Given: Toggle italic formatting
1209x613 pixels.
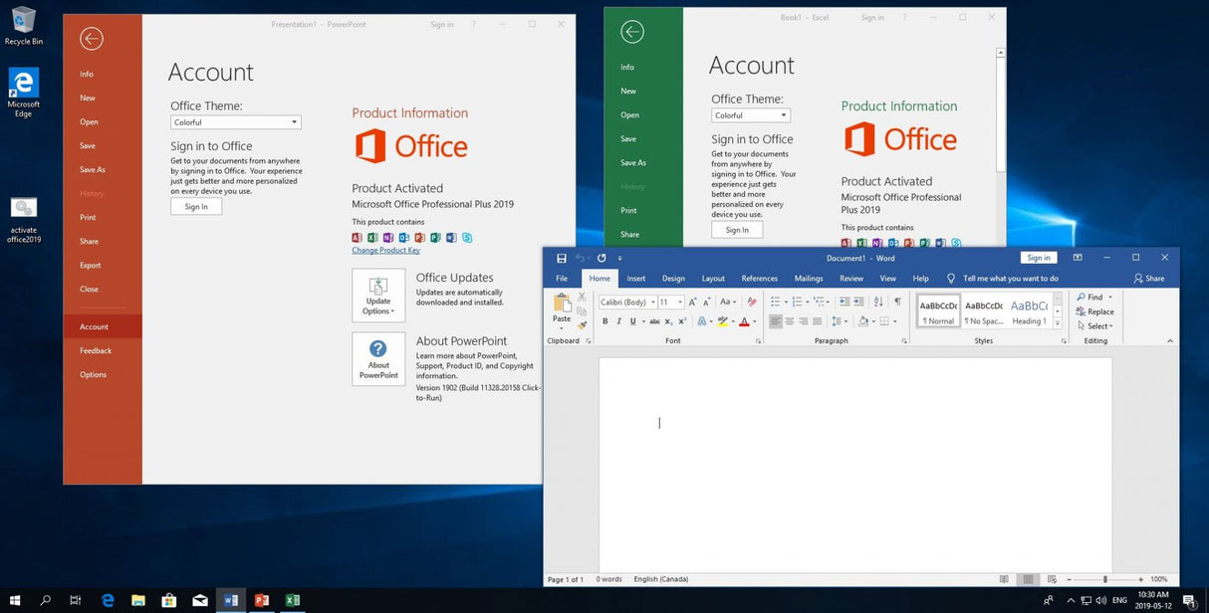Looking at the screenshot, I should [x=618, y=320].
